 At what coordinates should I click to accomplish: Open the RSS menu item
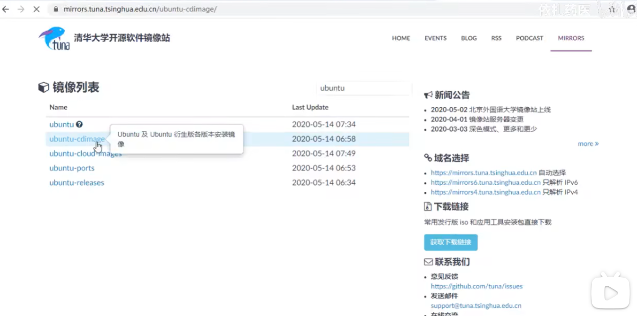click(x=496, y=38)
